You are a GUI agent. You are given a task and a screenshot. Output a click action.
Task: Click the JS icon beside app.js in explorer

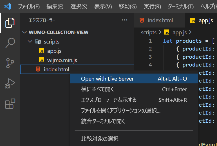tap(41, 51)
